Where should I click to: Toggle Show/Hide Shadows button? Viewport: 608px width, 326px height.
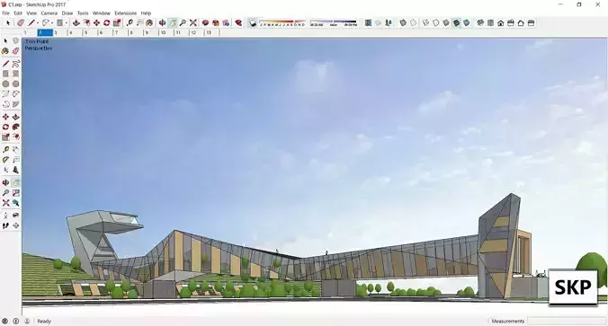(x=253, y=23)
